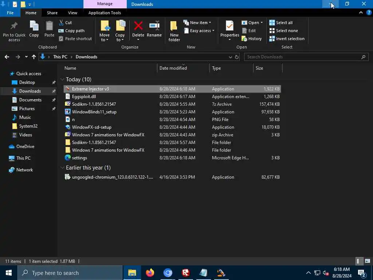Viewport: 373px width, 280px height.
Task: Create a New folder from the ribbon
Action: pyautogui.click(x=174, y=31)
